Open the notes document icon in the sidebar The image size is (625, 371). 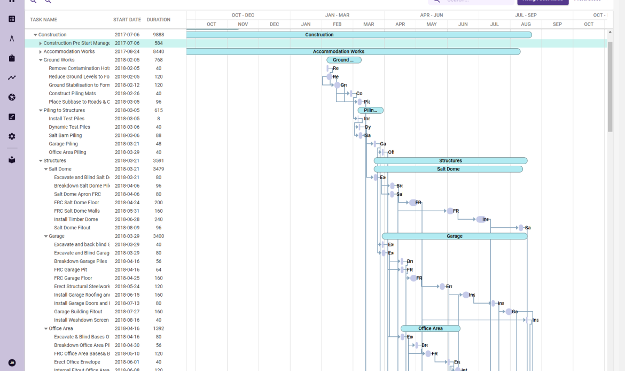tap(12, 117)
